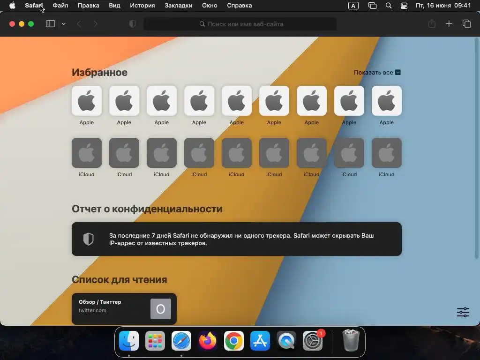Open the first Apple favorite tile
The width and height of the screenshot is (480, 360).
87,101
